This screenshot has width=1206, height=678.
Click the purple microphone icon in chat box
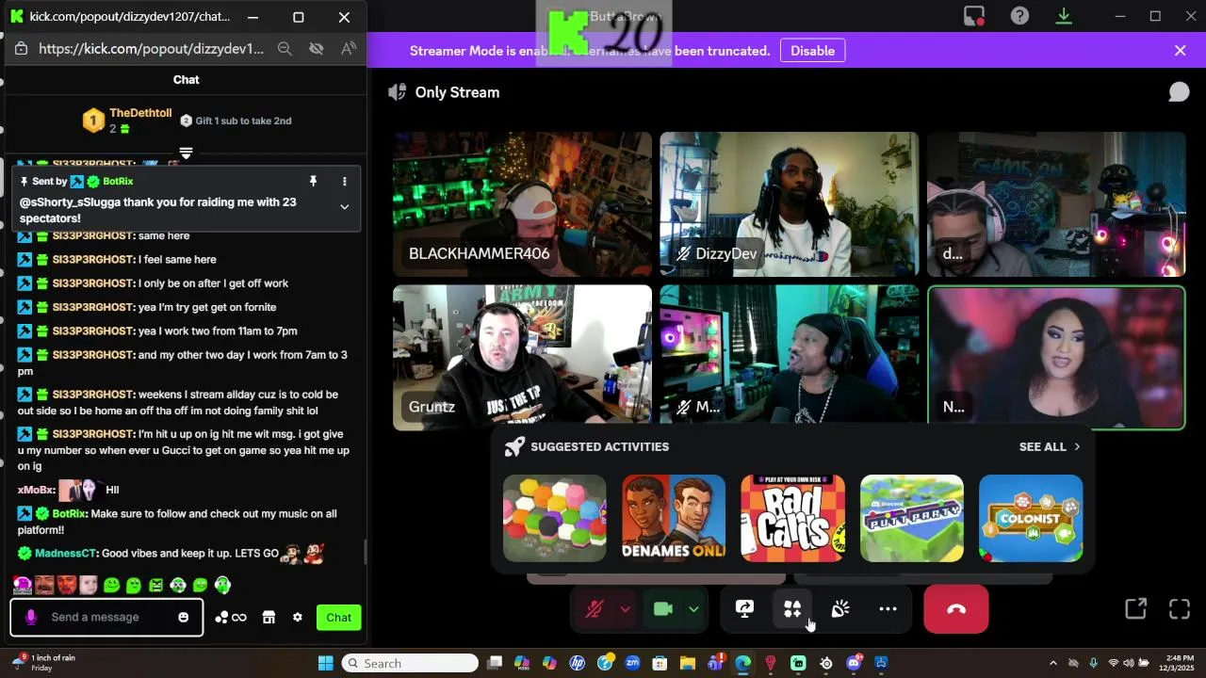[31, 617]
